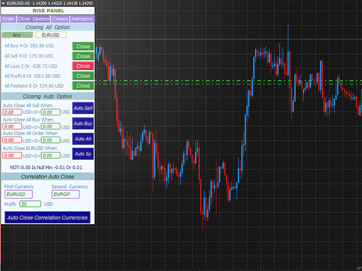Select the Crases tab
This screenshot has width=362, height=271.
(59, 19)
